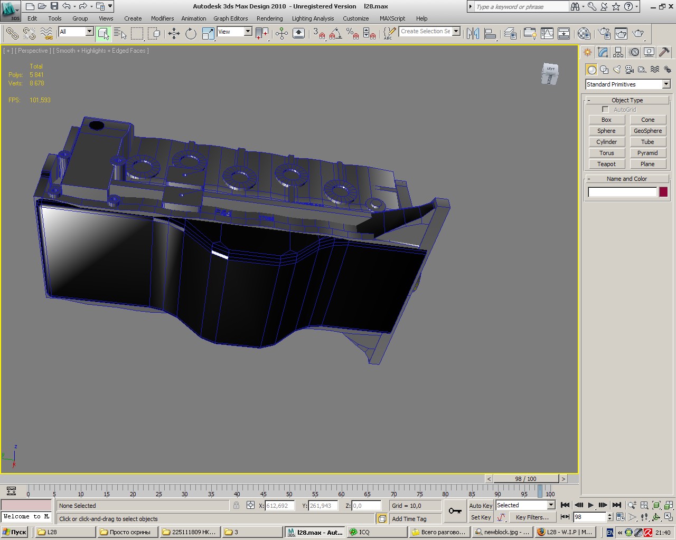The image size is (676, 540).
Task: Open the Material Editor
Action: [584, 34]
